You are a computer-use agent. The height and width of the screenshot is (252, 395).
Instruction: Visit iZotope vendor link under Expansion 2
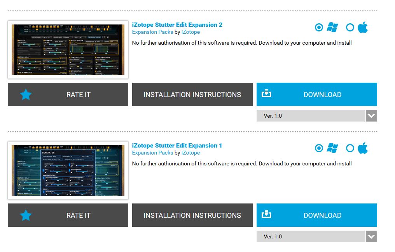click(x=191, y=32)
